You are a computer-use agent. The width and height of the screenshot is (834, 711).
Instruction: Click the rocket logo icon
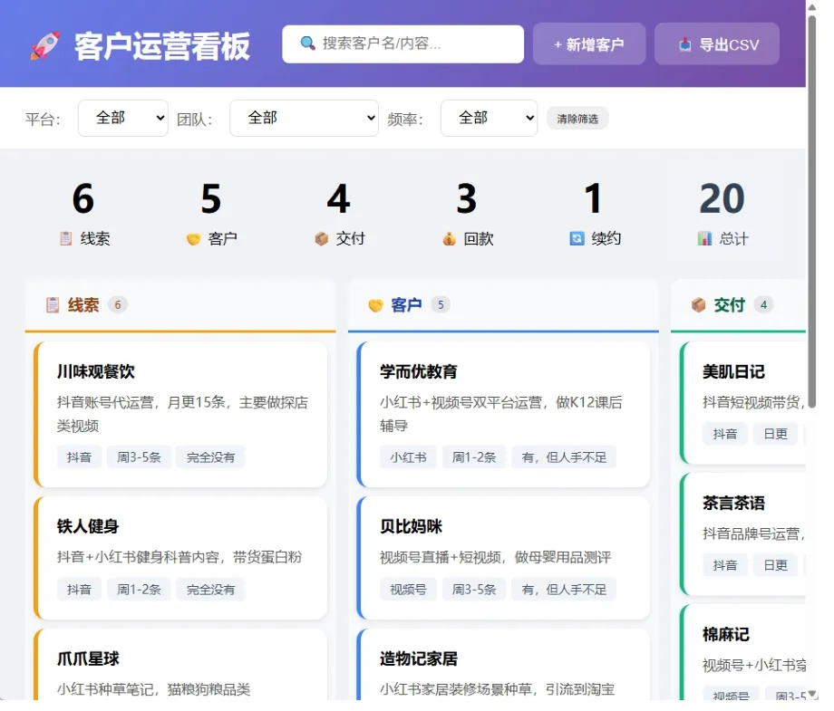[44, 45]
